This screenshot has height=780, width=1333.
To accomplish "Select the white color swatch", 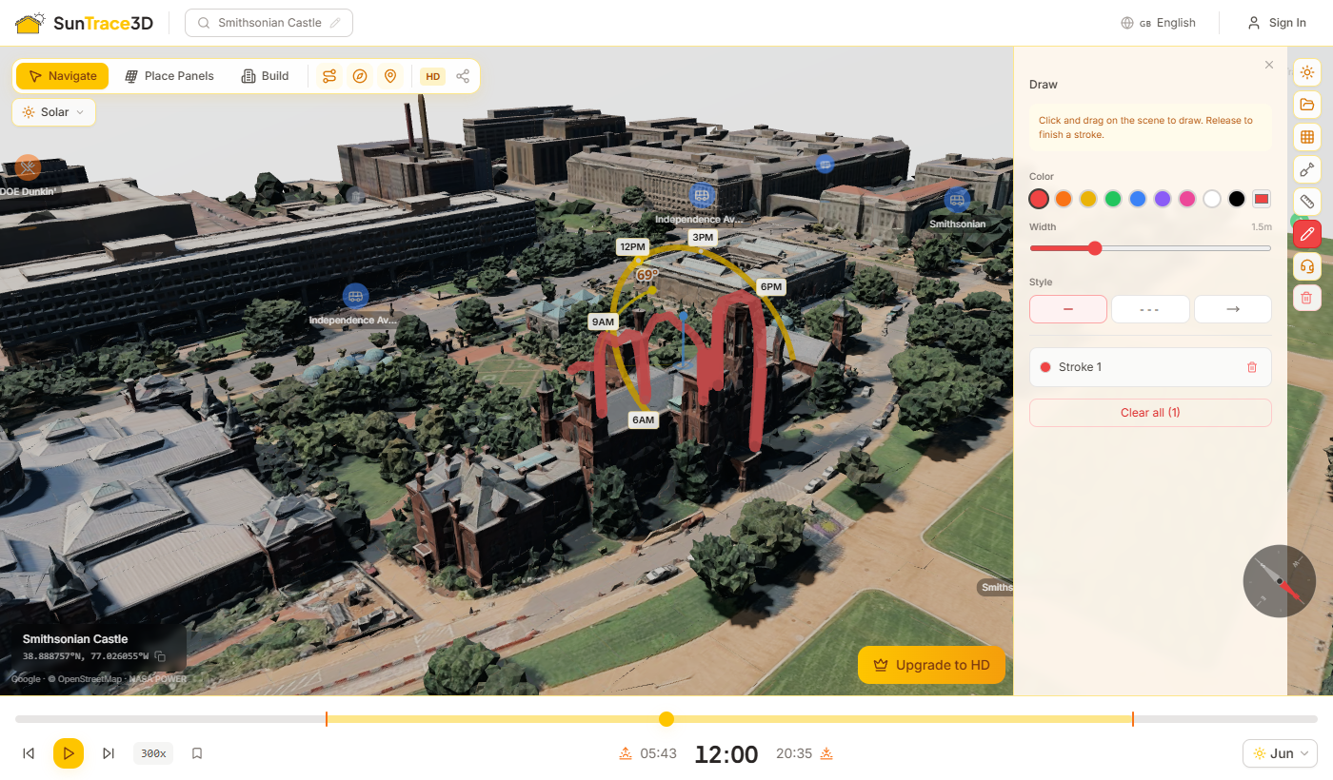I will [1212, 199].
